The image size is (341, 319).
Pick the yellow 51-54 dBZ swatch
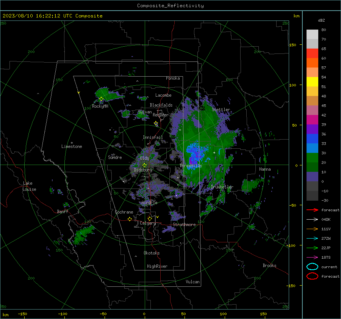(x=312, y=82)
